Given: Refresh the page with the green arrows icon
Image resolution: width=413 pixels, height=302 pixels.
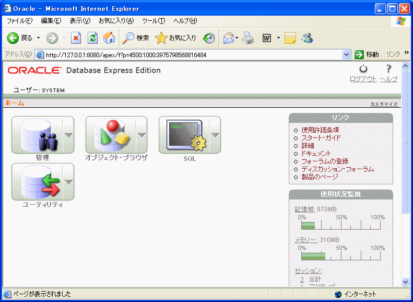Looking at the screenshot, I should click(x=93, y=38).
